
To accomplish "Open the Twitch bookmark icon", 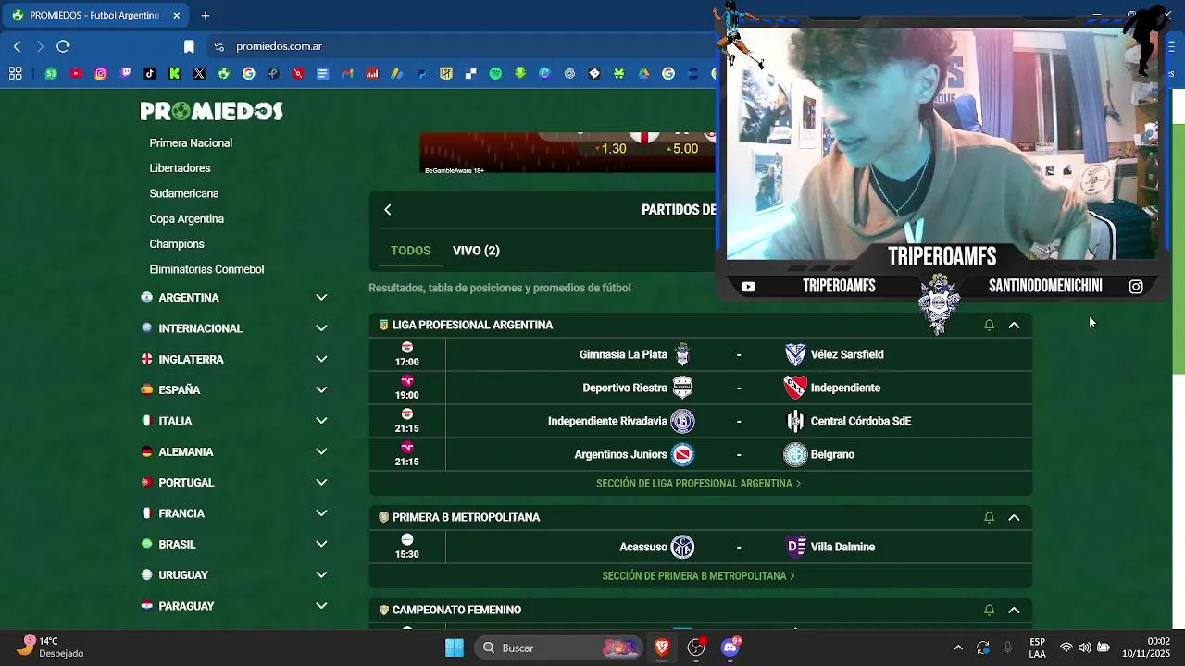I will click(x=126, y=73).
